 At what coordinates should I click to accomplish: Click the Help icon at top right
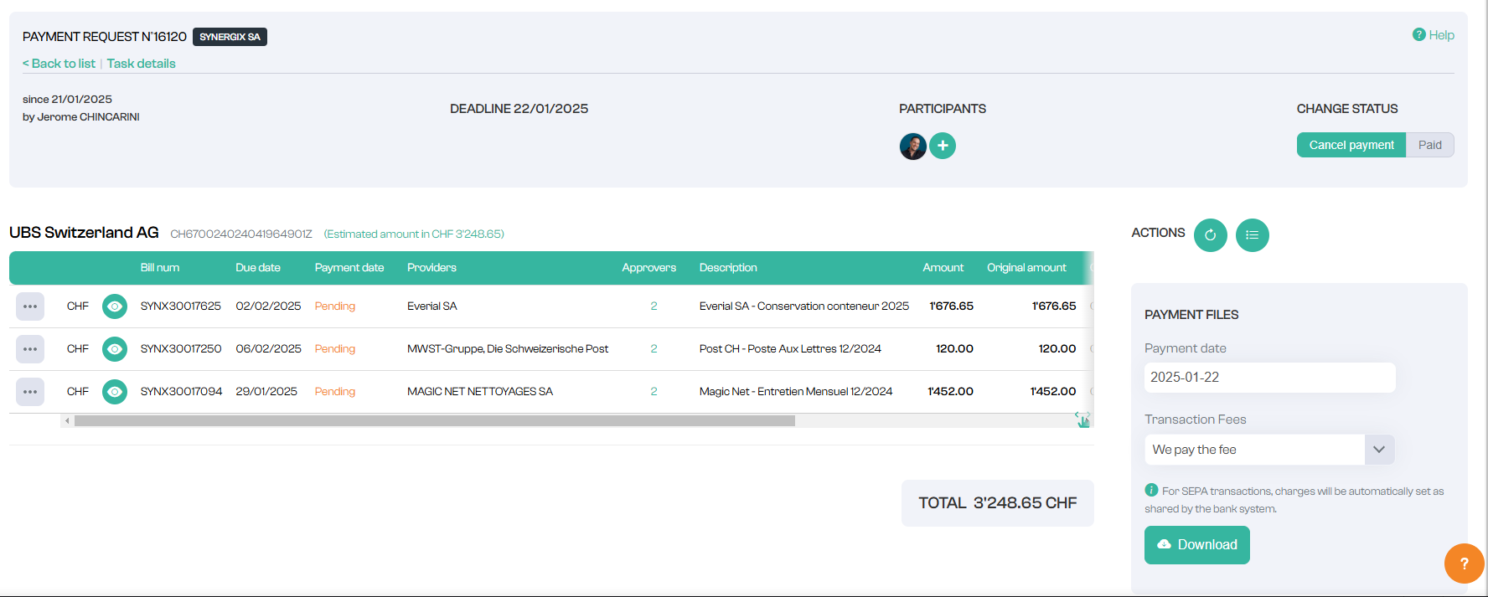[1418, 34]
